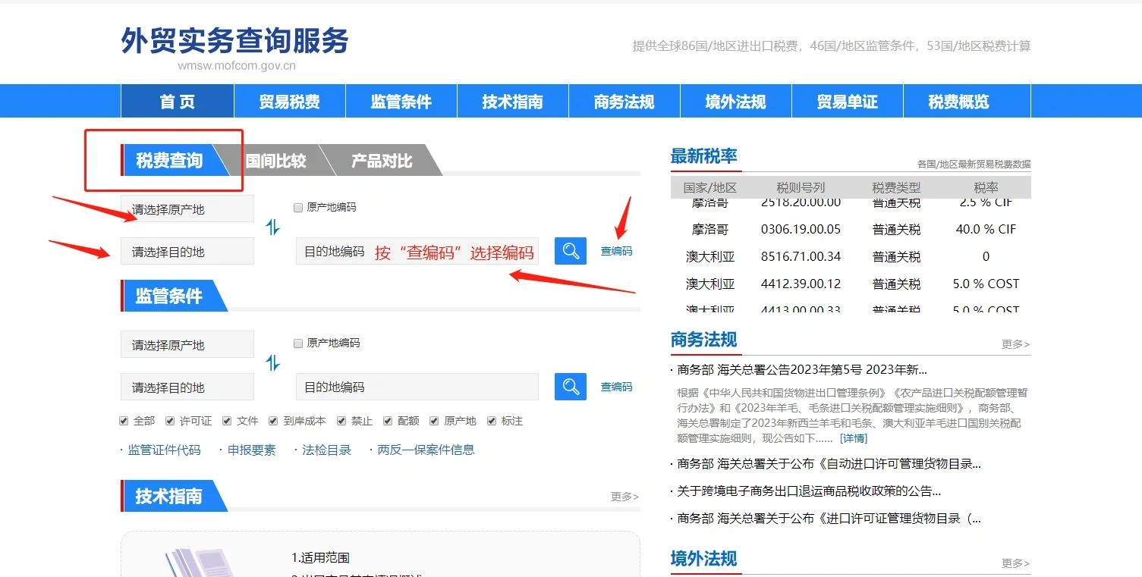Click the 5.0 % COST rate for 4412.39.00.12
This screenshot has width=1142, height=577.
click(x=986, y=284)
